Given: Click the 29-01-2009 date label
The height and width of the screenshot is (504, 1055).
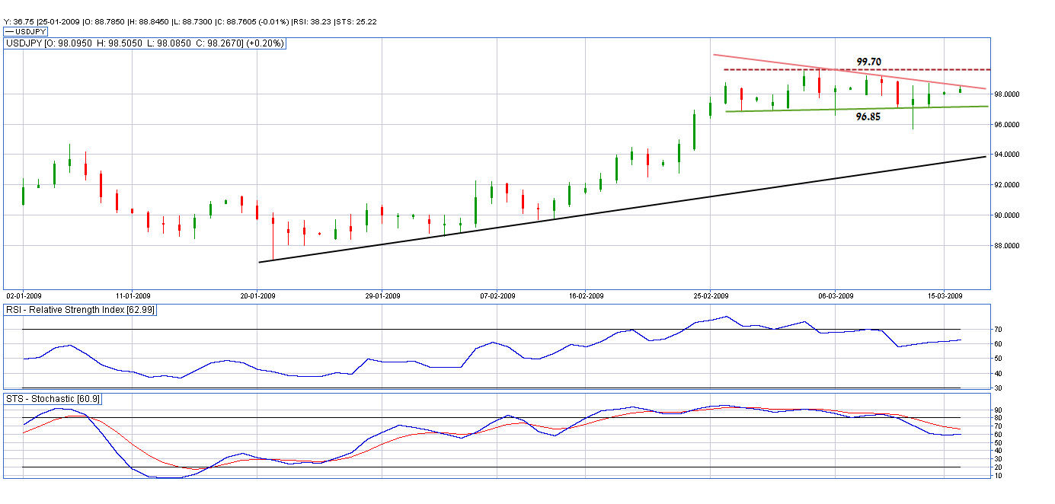Looking at the screenshot, I should click(x=384, y=295).
